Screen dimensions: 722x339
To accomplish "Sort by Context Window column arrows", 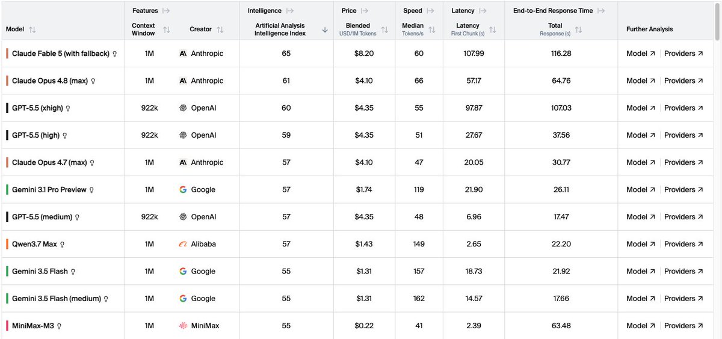I will pyautogui.click(x=167, y=29).
